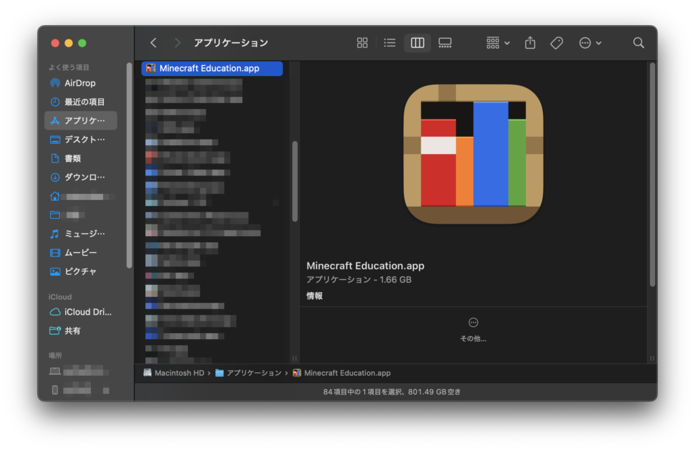Select Minecraft Education.app in file column
This screenshot has height=451, width=695.
(209, 68)
